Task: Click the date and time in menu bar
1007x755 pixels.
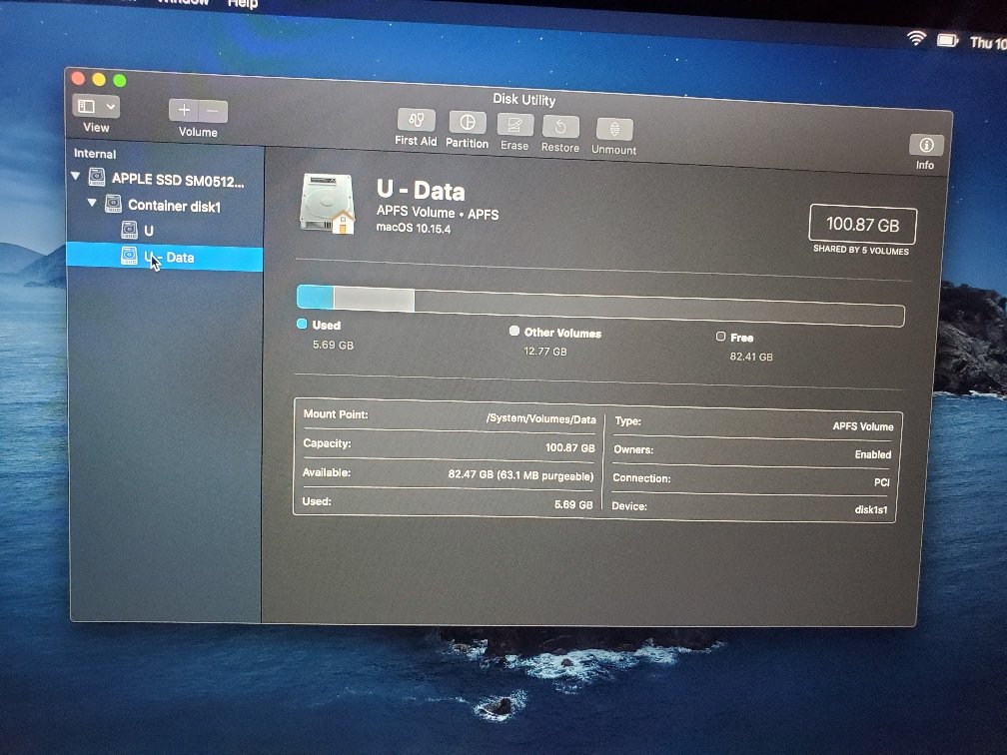Action: coord(988,42)
